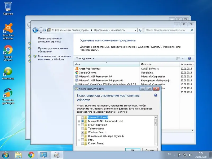Click the change view icon

(178, 58)
